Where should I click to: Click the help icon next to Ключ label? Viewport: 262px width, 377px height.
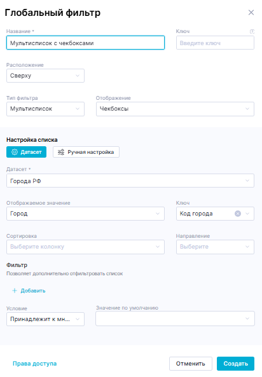pyautogui.click(x=252, y=31)
